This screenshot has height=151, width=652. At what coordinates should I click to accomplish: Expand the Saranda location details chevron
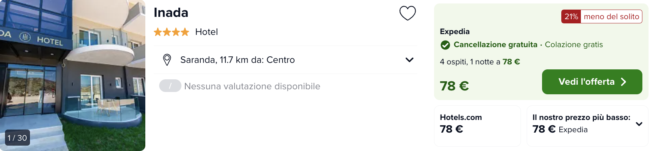pyautogui.click(x=409, y=60)
